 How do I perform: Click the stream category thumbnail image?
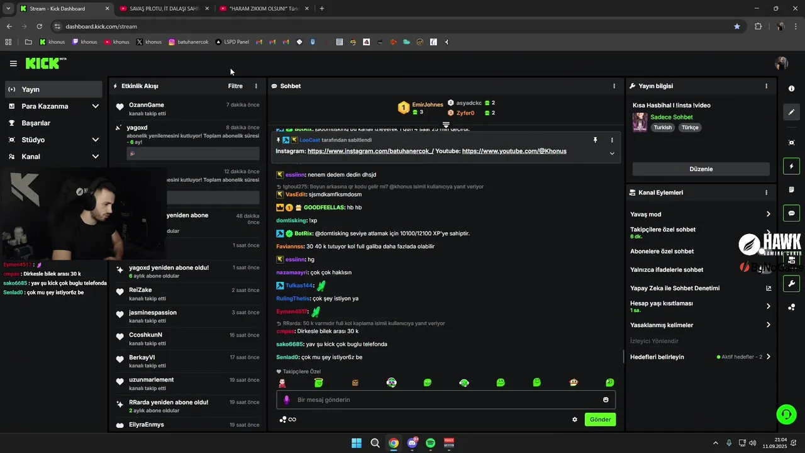click(640, 122)
